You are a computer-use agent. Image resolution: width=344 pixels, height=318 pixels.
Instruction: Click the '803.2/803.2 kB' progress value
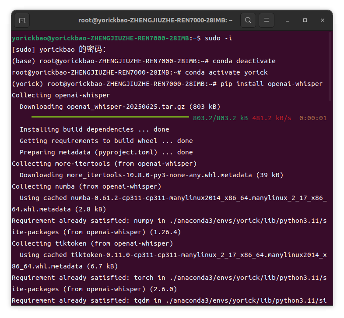(x=220, y=118)
